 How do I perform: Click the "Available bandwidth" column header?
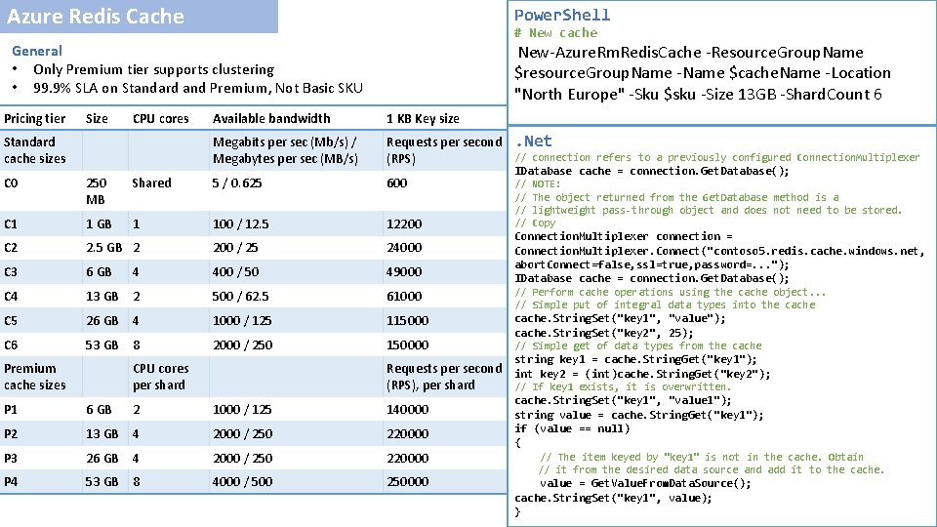click(271, 118)
